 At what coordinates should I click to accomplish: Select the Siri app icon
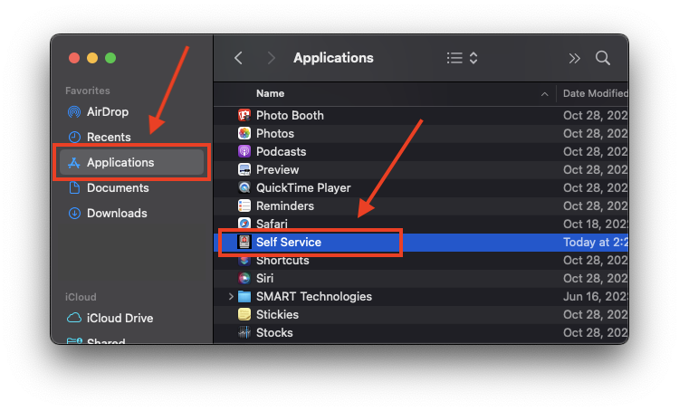point(244,278)
